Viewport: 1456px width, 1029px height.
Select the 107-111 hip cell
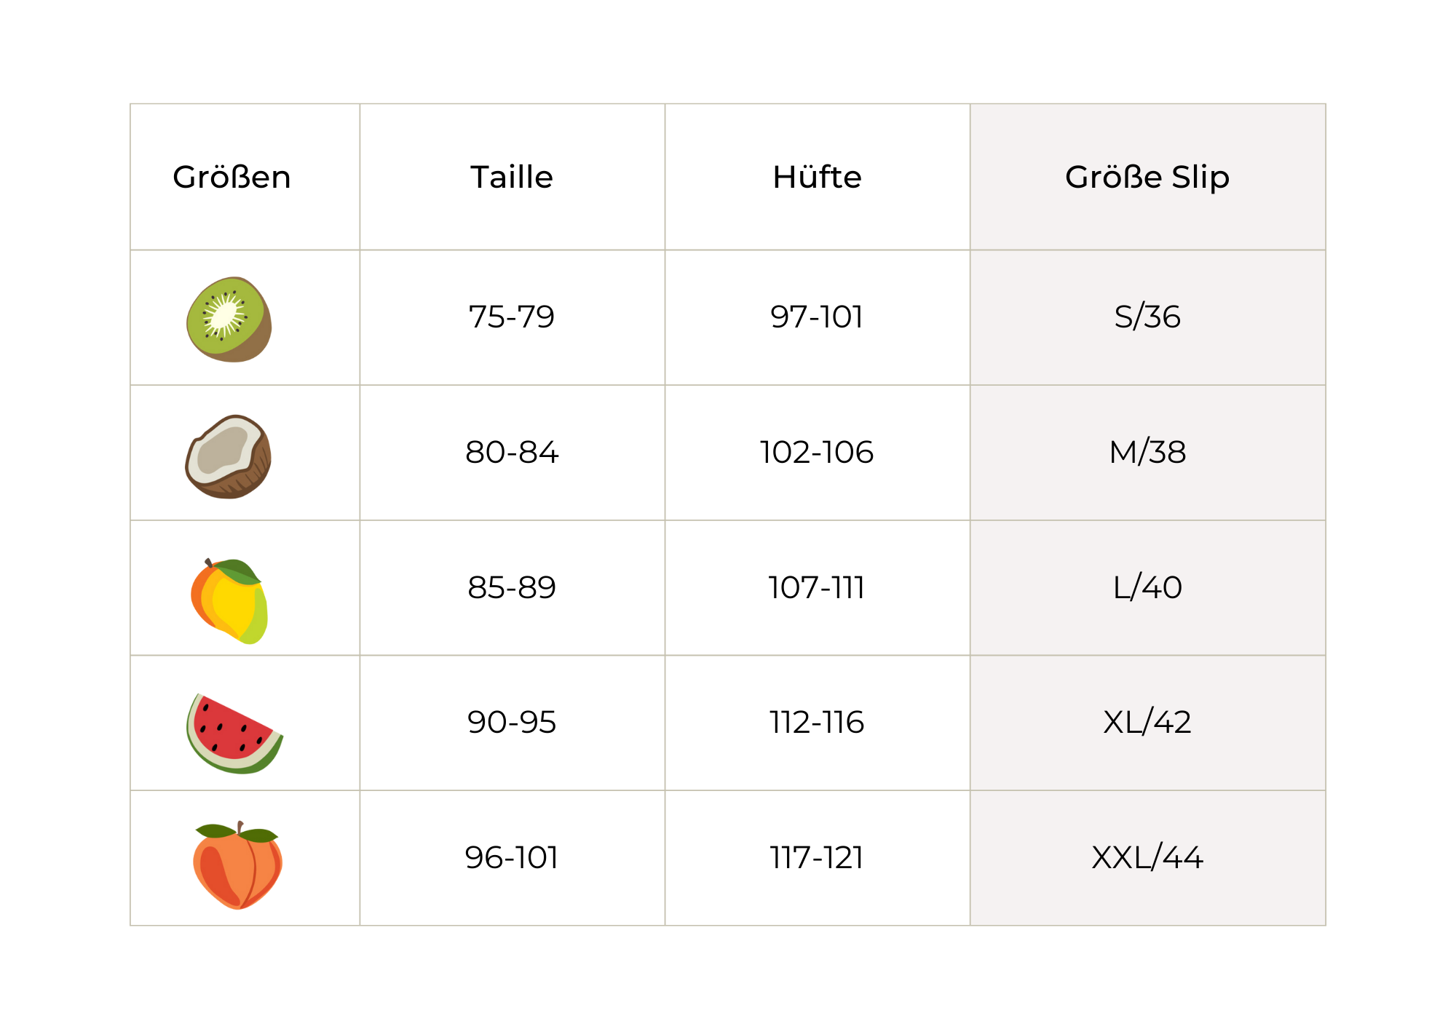pos(817,588)
